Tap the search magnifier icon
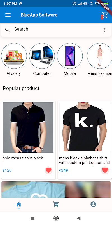This screenshot has height=225, width=112. click(7, 30)
